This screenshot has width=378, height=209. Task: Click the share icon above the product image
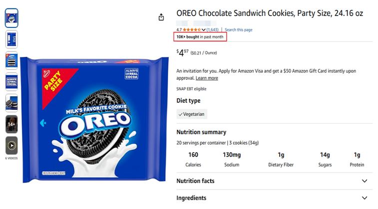pyautogui.click(x=161, y=17)
